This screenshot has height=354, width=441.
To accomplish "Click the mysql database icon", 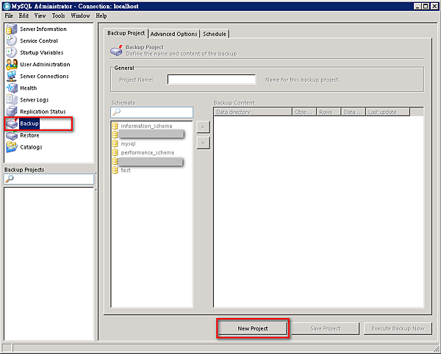I will 115,144.
